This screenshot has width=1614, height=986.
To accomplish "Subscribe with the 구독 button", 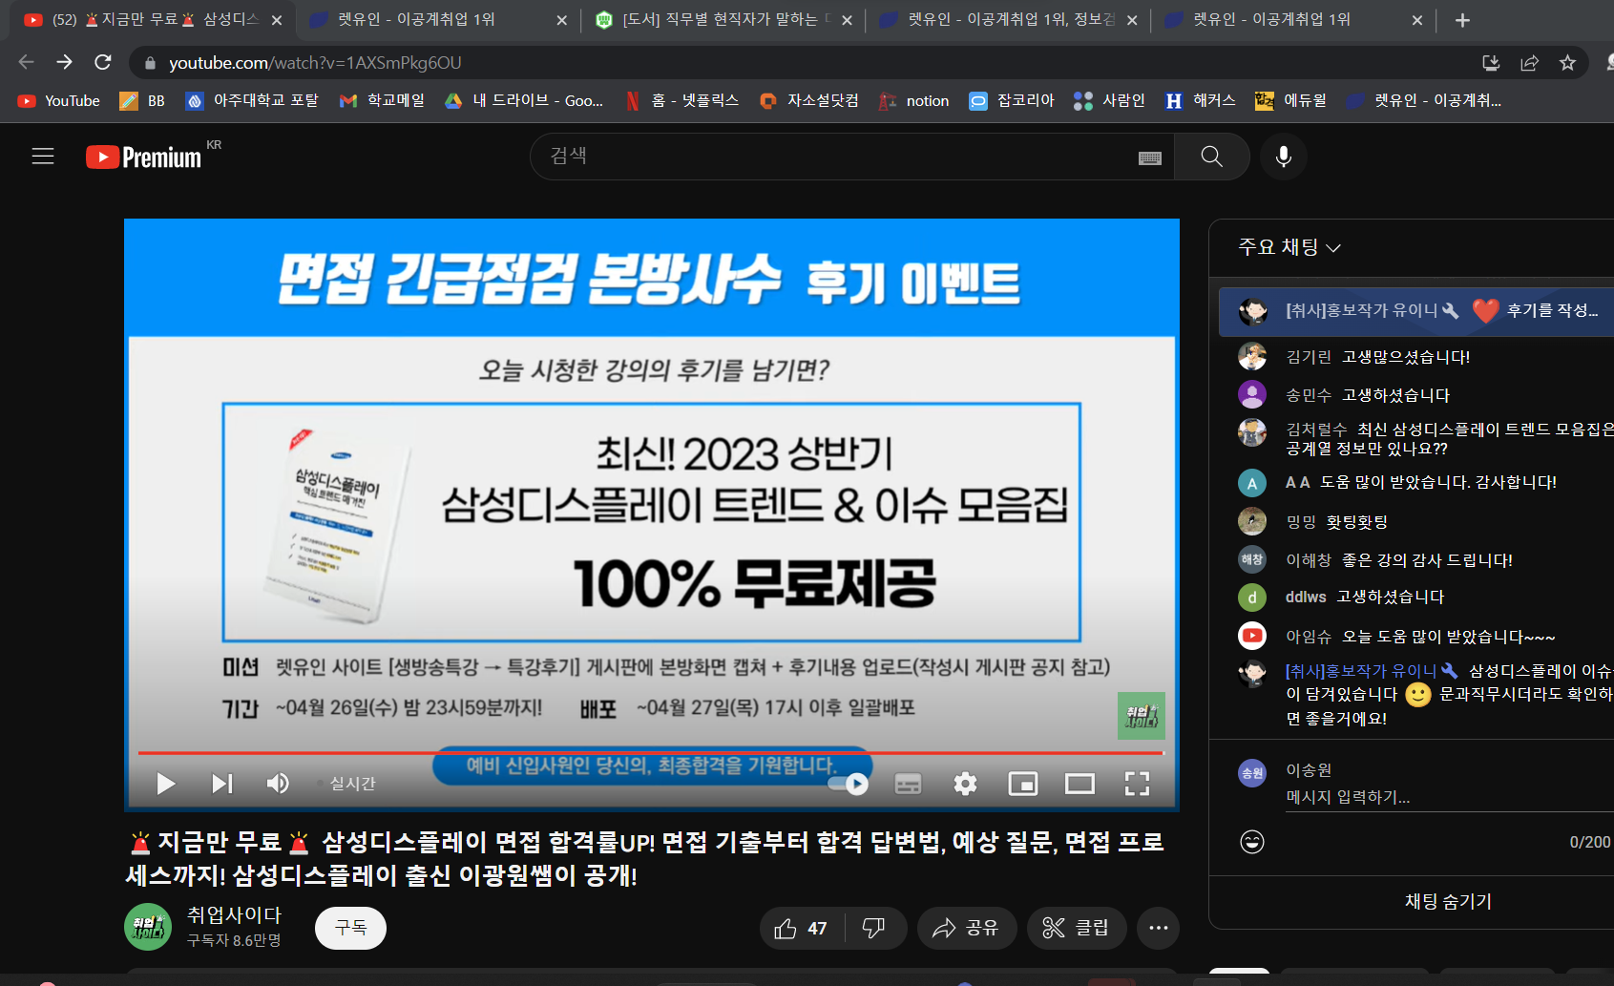I will click(350, 928).
